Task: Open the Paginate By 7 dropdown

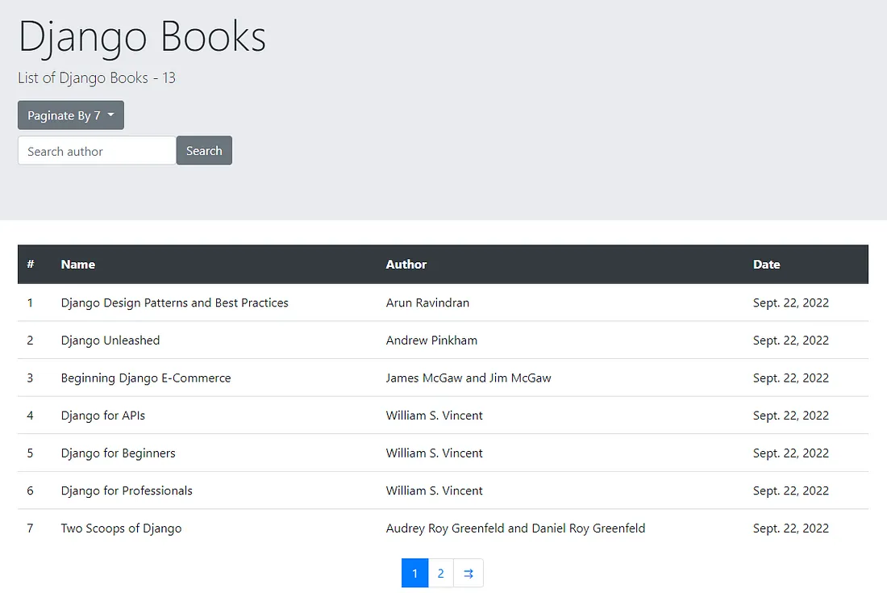Action: click(71, 115)
